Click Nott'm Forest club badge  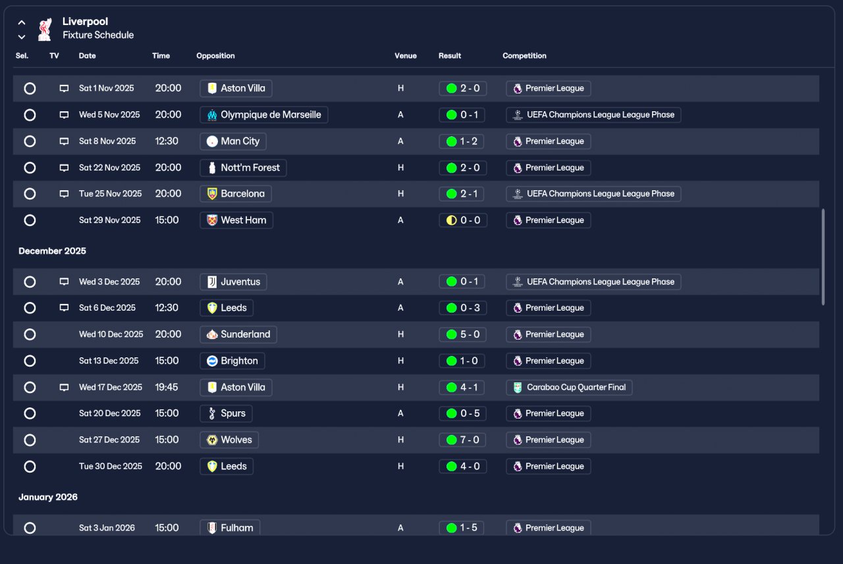pyautogui.click(x=211, y=168)
